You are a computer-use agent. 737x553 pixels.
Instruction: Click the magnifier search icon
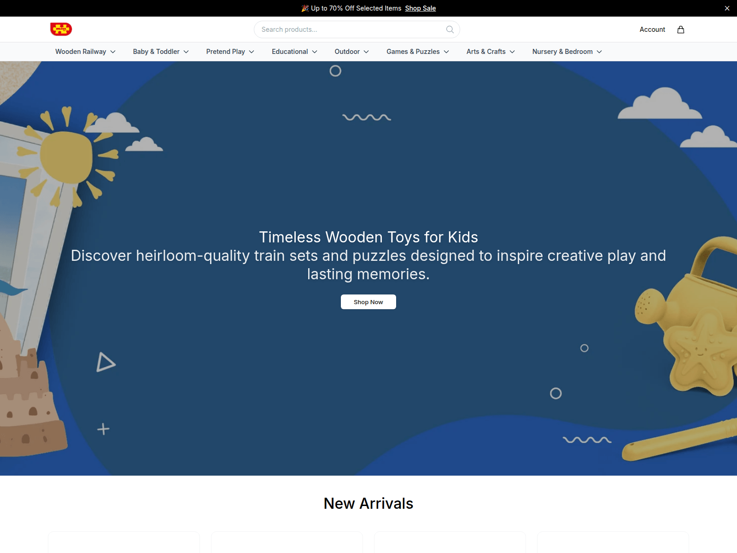click(x=450, y=29)
